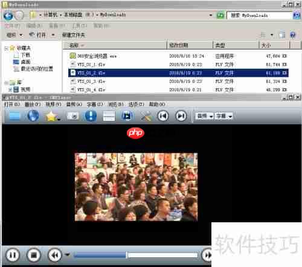Open the 音频 track dropdown in player

(204, 116)
